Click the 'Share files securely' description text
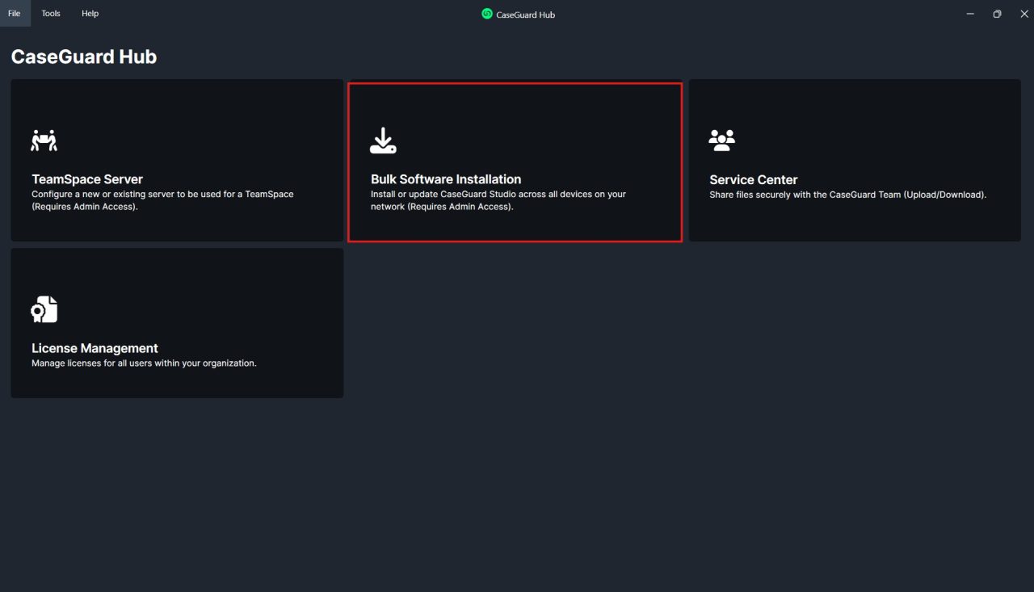This screenshot has height=592, width=1034. coord(848,195)
